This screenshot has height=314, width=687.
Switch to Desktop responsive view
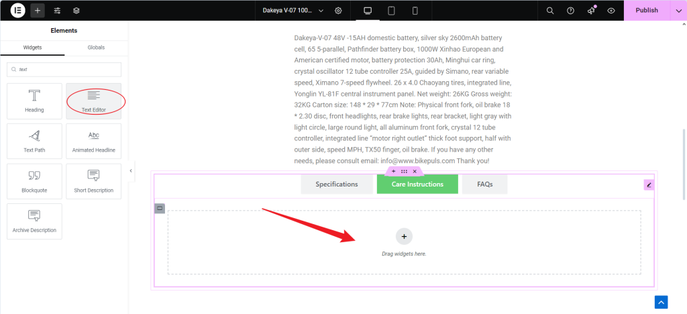(367, 11)
